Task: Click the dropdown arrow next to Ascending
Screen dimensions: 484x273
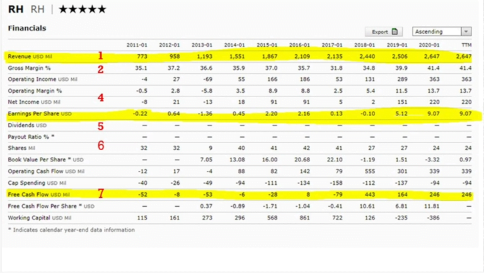Action: [x=466, y=32]
